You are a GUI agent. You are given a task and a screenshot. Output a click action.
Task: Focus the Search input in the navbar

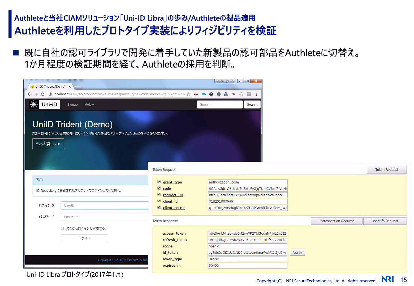click(x=220, y=105)
